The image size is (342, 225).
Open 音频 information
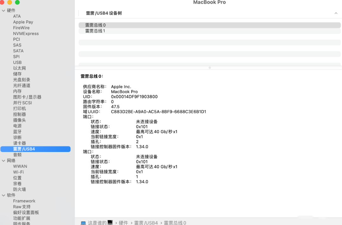pyautogui.click(x=17, y=155)
